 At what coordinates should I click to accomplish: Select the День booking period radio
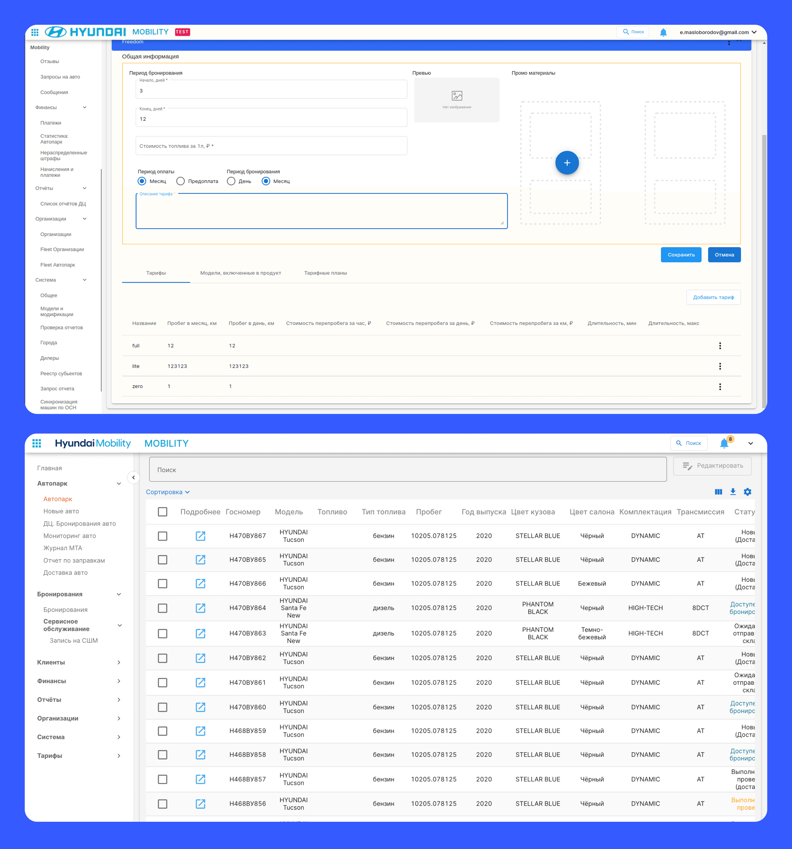(x=231, y=181)
